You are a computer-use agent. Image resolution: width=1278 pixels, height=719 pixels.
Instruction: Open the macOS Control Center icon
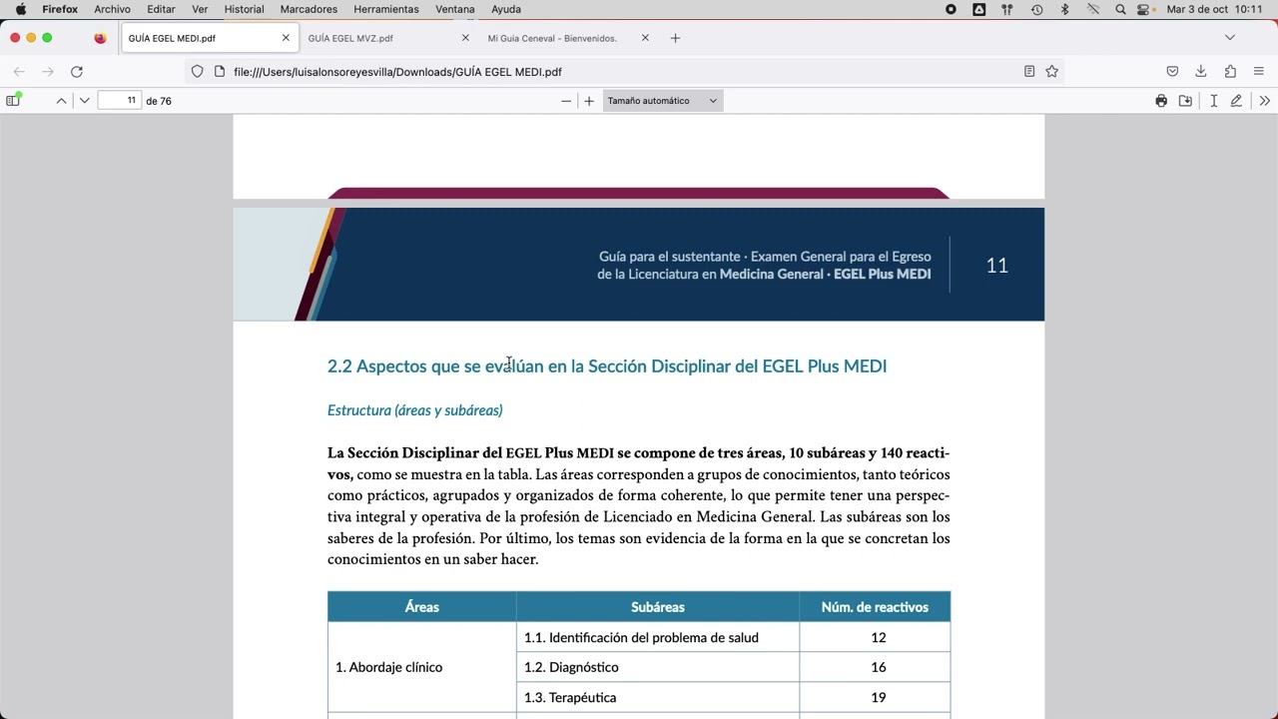coord(1143,9)
